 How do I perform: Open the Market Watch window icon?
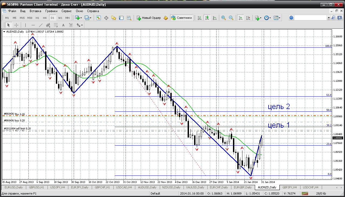99,18
